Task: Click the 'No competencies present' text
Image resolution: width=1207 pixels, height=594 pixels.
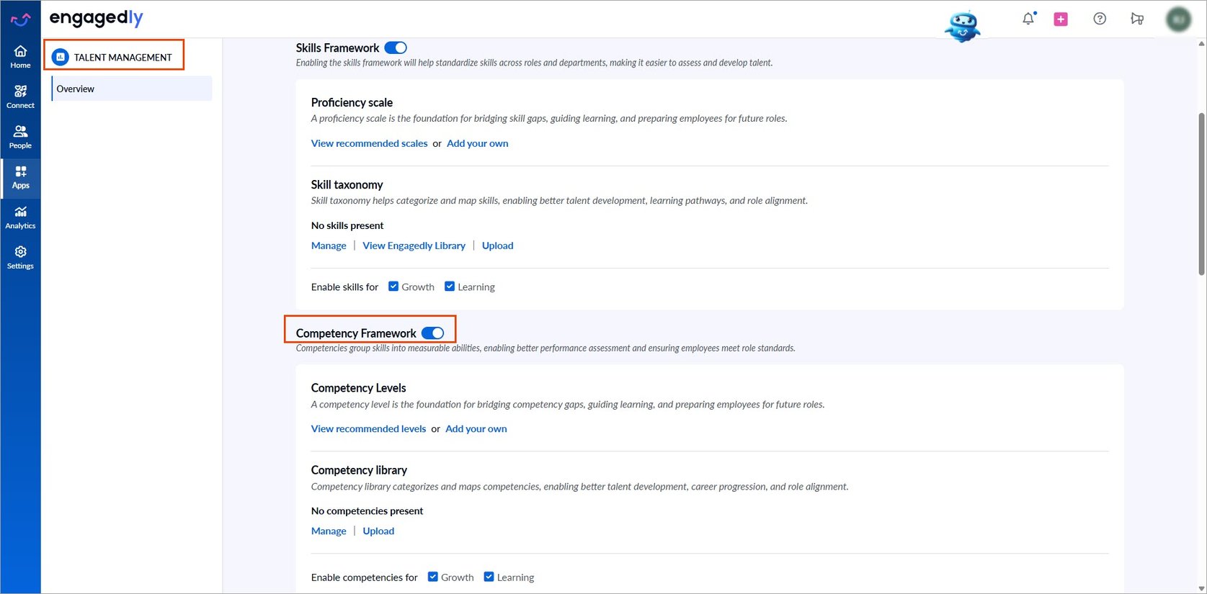Action: pos(367,510)
